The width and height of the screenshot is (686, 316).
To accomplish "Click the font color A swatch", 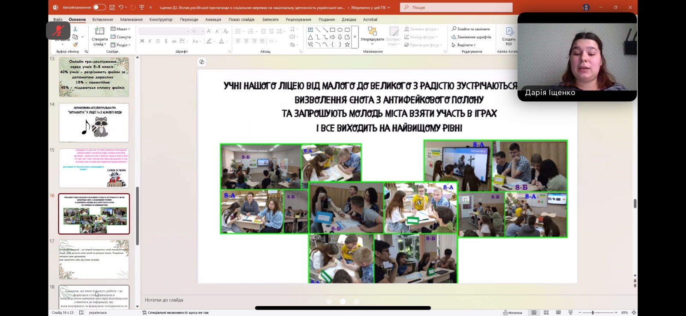I will (222, 41).
